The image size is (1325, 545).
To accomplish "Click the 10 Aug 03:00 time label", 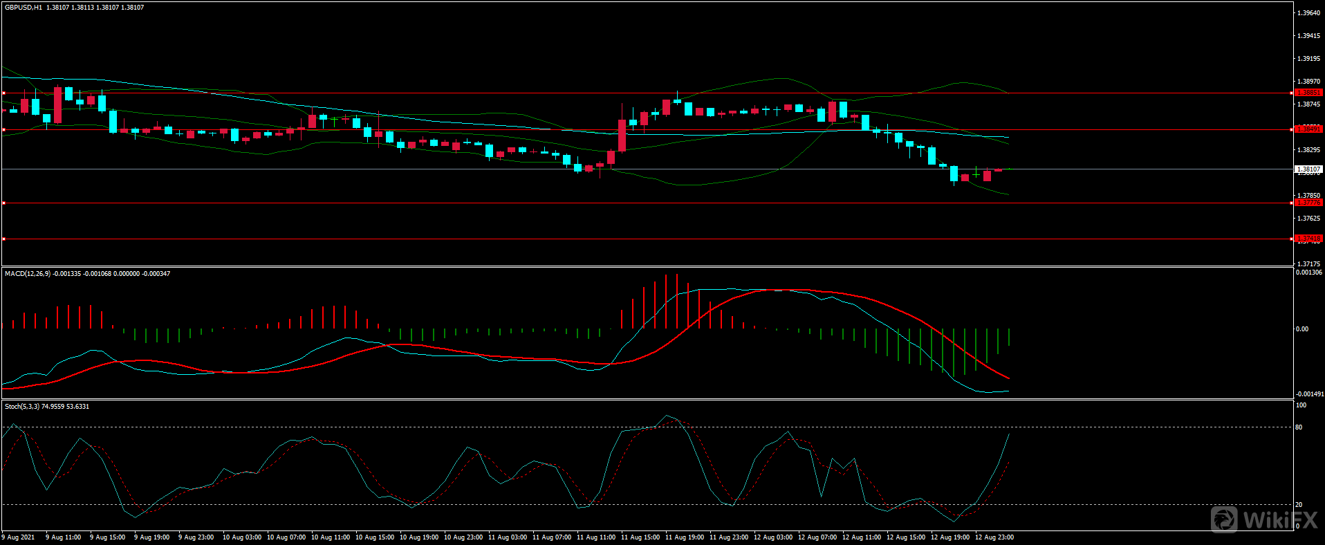I will click(242, 537).
